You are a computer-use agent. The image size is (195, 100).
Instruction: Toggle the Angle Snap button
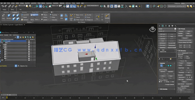(75, 6)
